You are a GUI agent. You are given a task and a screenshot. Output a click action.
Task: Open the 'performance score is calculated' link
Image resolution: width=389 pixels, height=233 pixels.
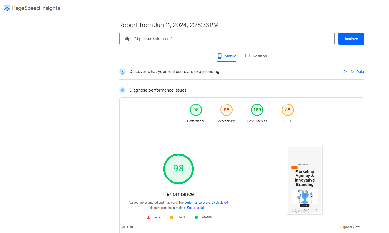(206, 203)
